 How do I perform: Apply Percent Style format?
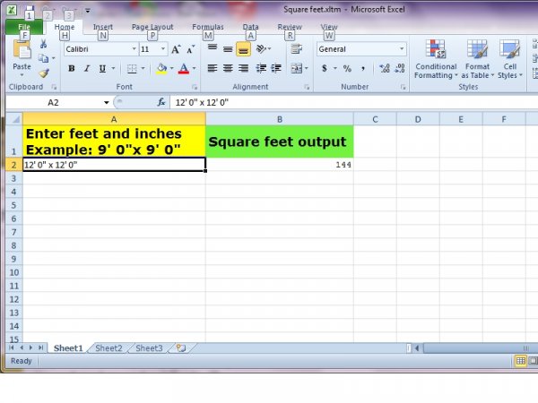(x=347, y=69)
